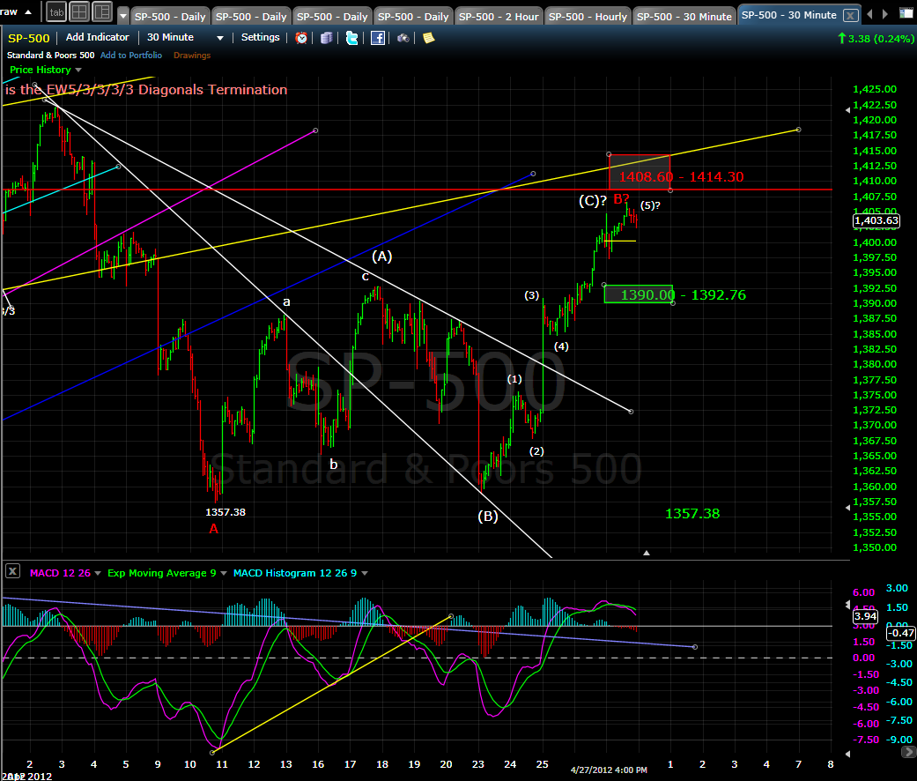The width and height of the screenshot is (917, 781).
Task: Click the -0.47 histogram value label
Action: (x=901, y=633)
